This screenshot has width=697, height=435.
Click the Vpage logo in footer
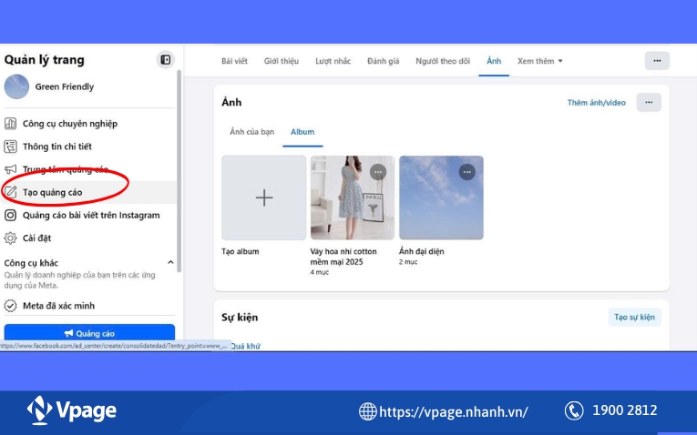coord(72,410)
